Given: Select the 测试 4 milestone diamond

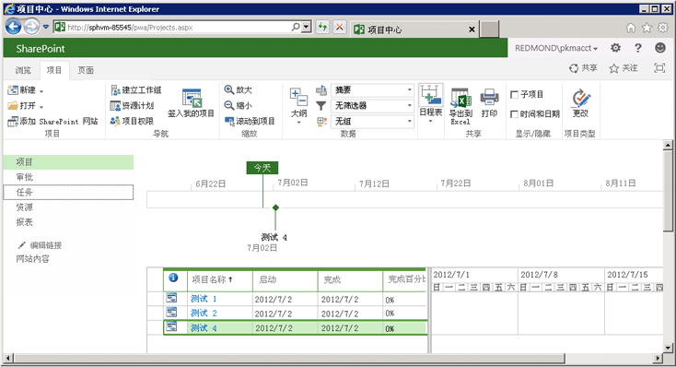Looking at the screenshot, I should [x=275, y=207].
